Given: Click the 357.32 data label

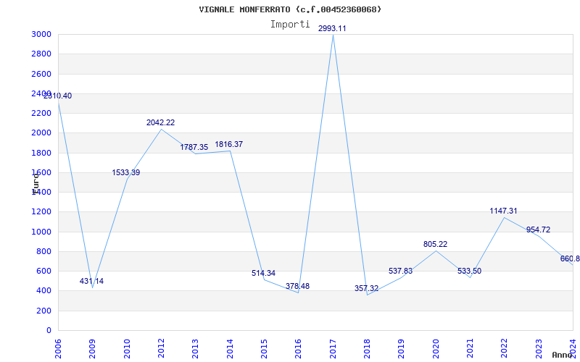Looking at the screenshot, I should [x=366, y=288].
